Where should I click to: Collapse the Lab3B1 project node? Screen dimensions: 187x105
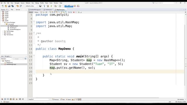tap(1, 21)
